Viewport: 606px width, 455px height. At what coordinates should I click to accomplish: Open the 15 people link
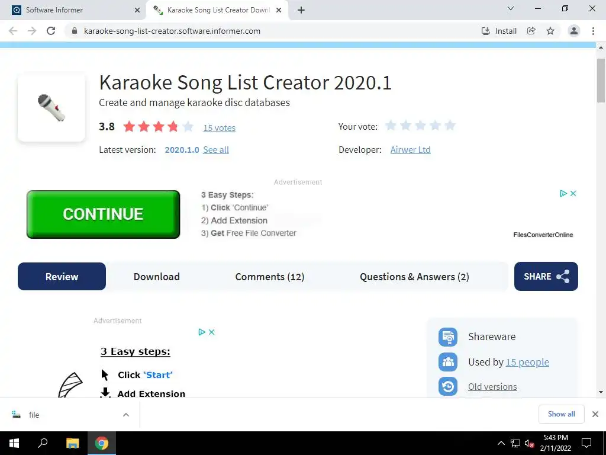point(527,362)
